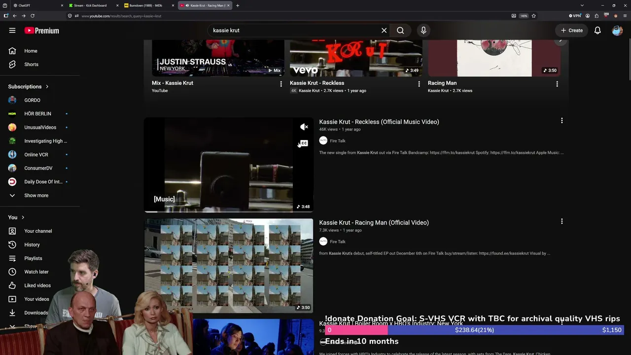Bookmark this page with the star icon

533,16
